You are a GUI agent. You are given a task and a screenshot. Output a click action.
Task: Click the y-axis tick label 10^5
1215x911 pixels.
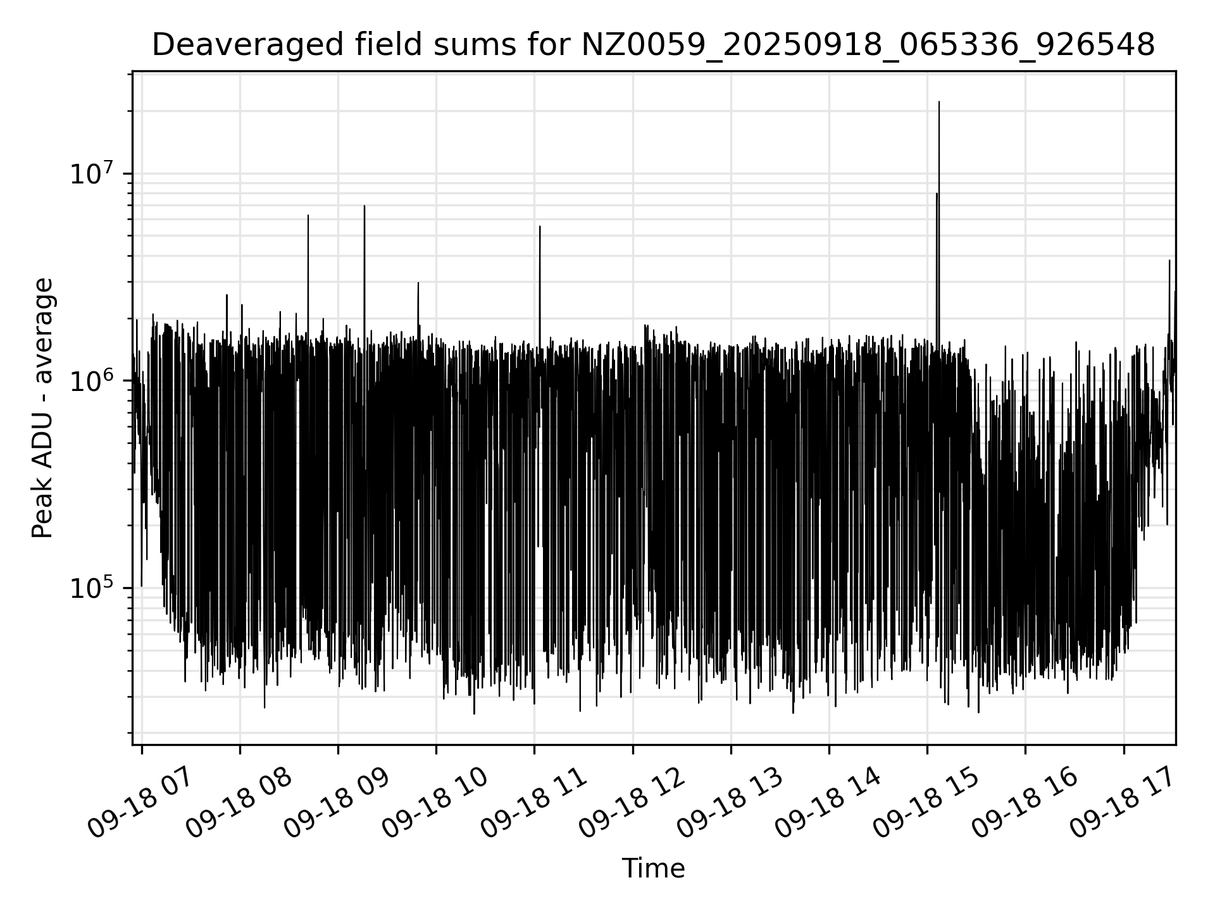92,587
